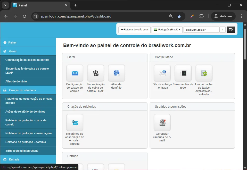Expand the Entrada sidebar section

coord(28,159)
